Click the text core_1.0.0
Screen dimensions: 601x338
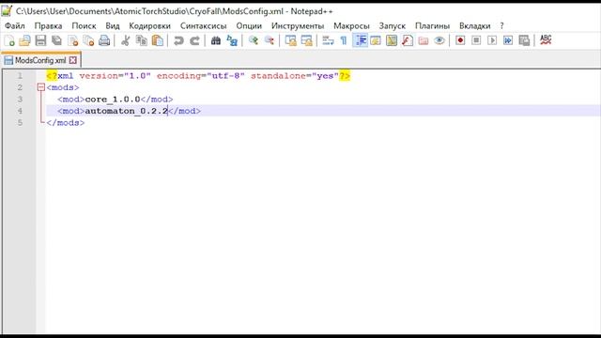pos(113,100)
